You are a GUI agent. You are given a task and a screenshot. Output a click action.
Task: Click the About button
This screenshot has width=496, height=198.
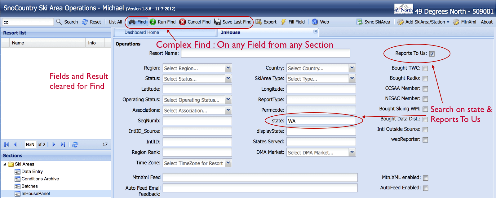(x=486, y=22)
